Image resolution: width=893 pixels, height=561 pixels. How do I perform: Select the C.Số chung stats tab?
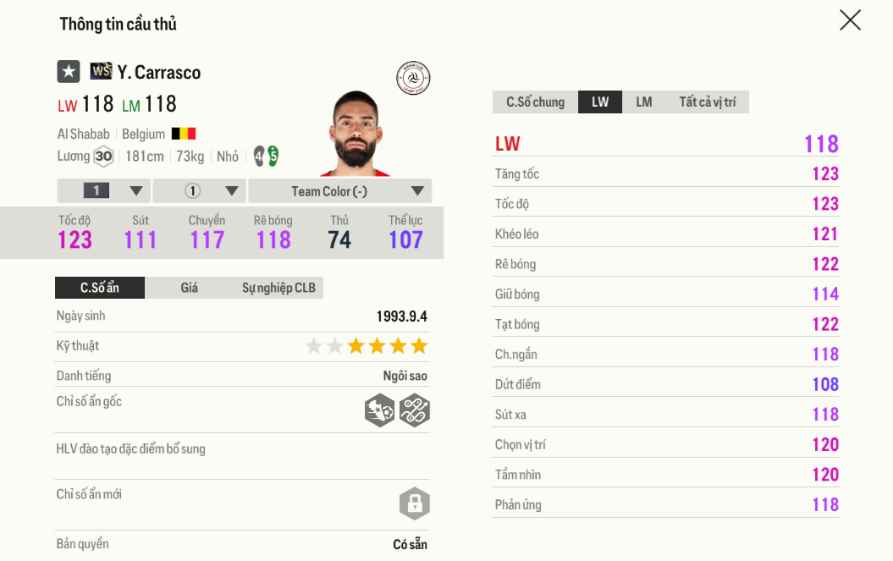[535, 102]
